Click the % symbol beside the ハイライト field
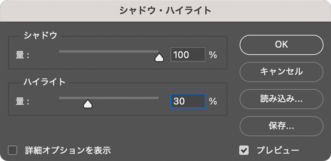331x161 pixels. (213, 101)
